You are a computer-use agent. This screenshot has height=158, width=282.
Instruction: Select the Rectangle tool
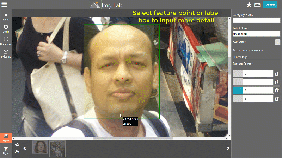pyautogui.click(x=6, y=41)
